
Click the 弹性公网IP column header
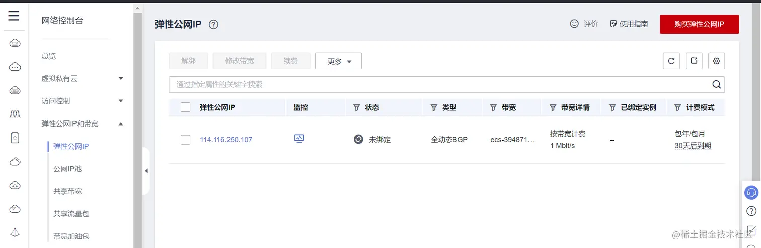coord(217,107)
